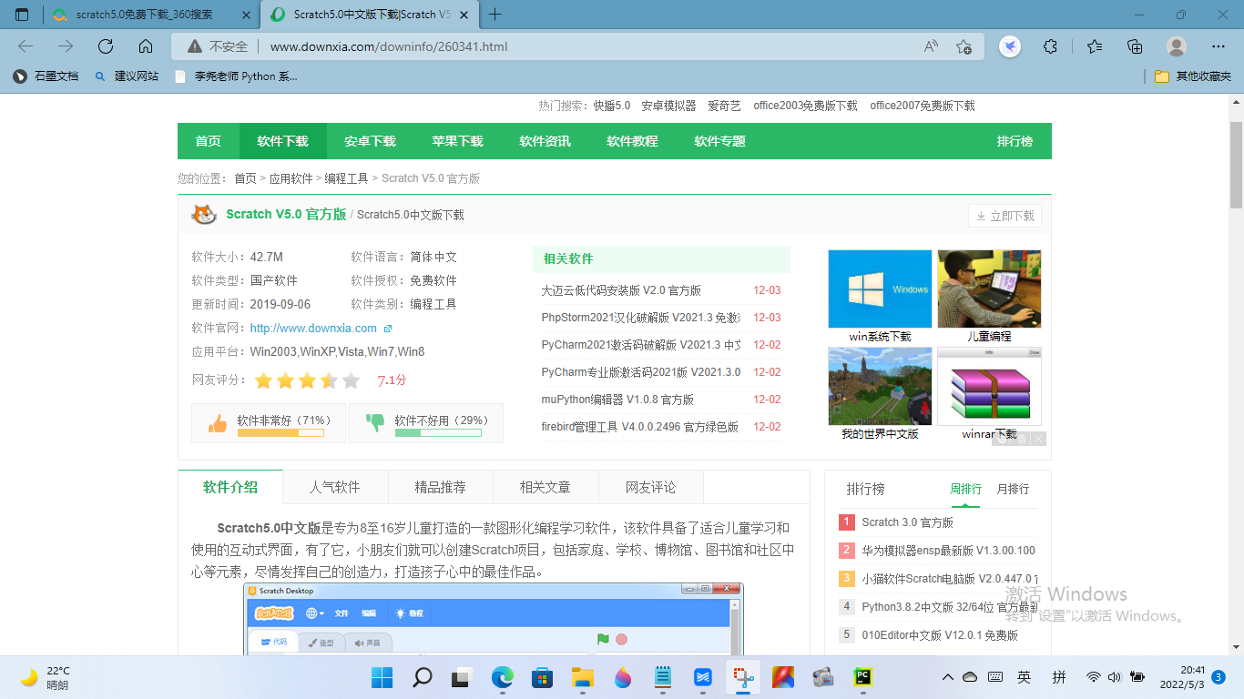Click the 立即下载 button
The height and width of the screenshot is (699, 1244).
[1004, 216]
